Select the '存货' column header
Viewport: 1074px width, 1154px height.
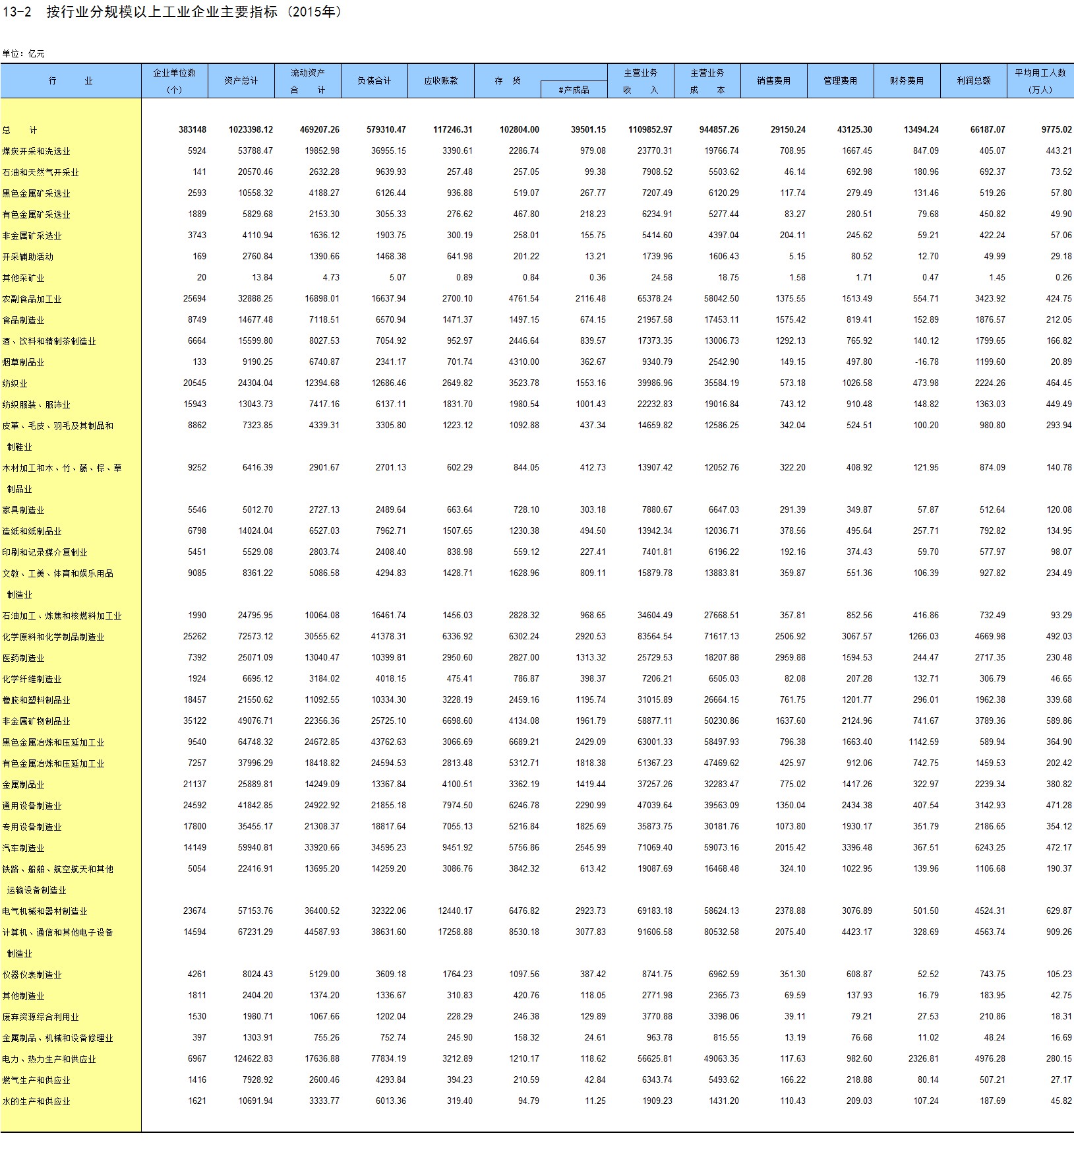[508, 80]
